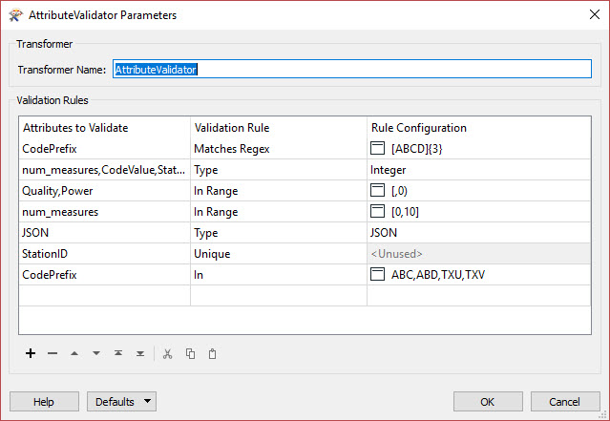Viewport: 610px width, 421px height.
Task: Close the AttributeValidator Parameters dialog
Action: 595,14
